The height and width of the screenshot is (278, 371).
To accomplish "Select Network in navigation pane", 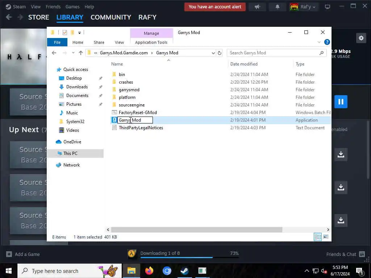I will tap(71, 165).
